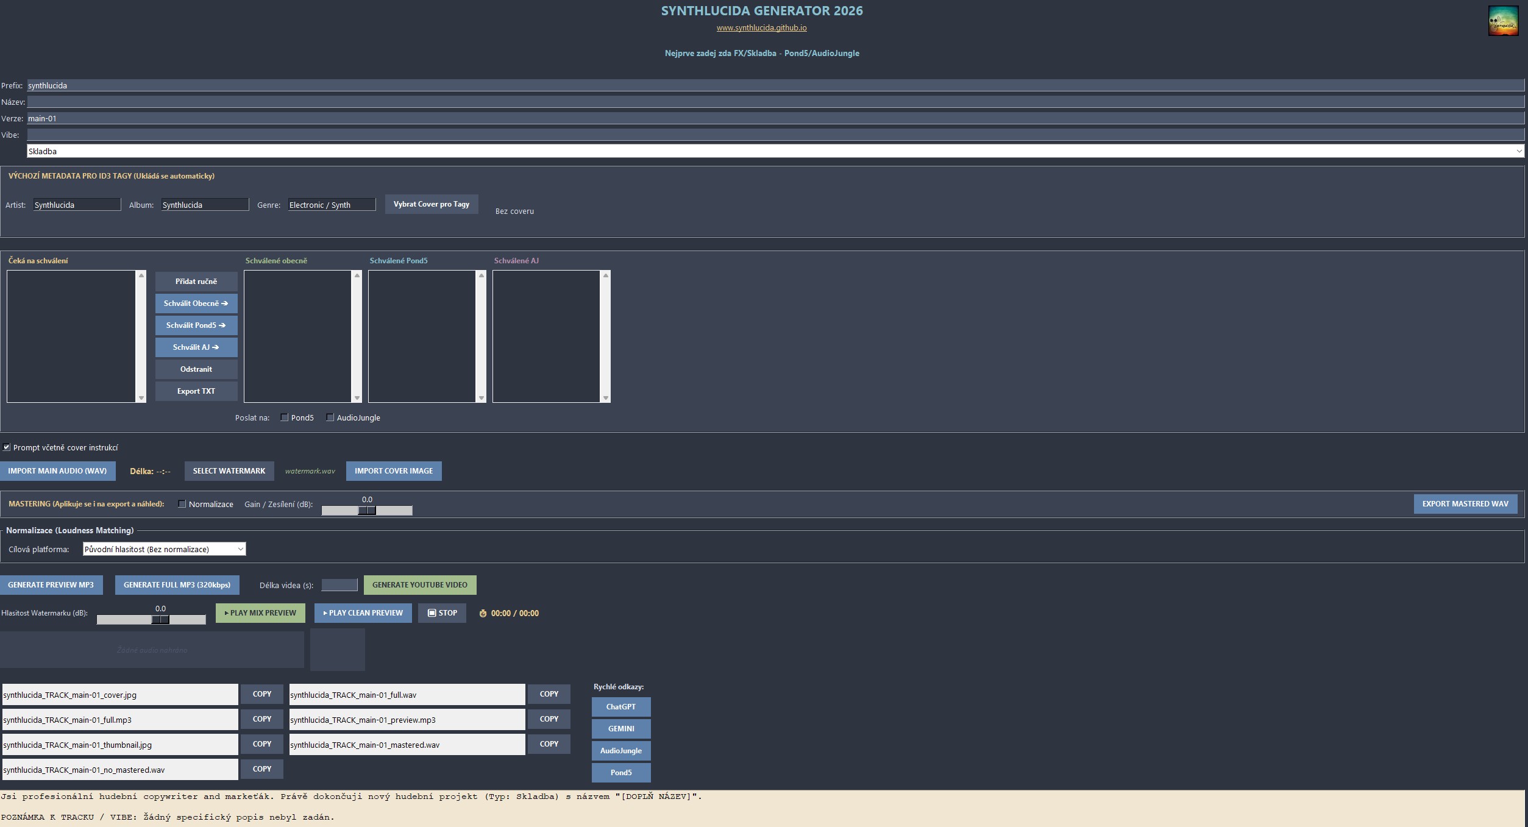The height and width of the screenshot is (827, 1528).
Task: Click GENERATE YOUTUBE VIDEO button
Action: point(420,585)
